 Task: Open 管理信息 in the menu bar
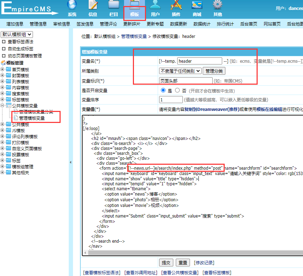point(38,24)
